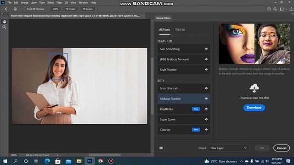Screen dimensions: 294x165
Task: Select the Super Zoom filter
Action: pos(184,119)
